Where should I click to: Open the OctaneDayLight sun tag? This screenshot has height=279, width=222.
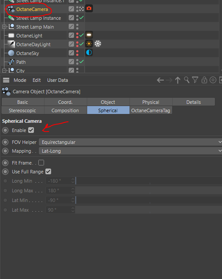(89, 44)
